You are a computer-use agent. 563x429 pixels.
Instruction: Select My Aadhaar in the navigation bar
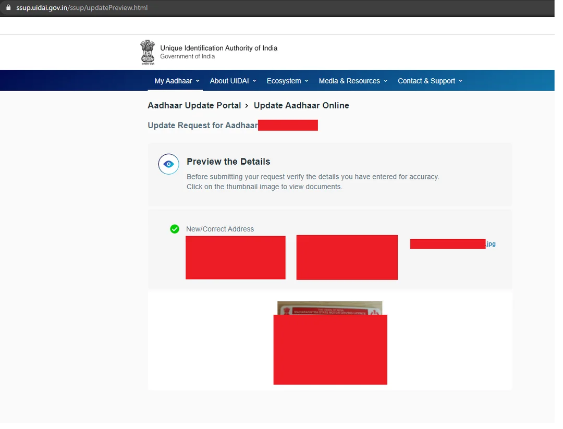[x=175, y=81]
